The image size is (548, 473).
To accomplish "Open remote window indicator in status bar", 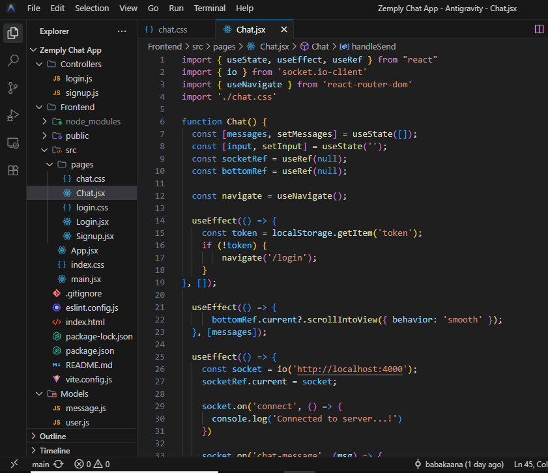I will pyautogui.click(x=14, y=464).
